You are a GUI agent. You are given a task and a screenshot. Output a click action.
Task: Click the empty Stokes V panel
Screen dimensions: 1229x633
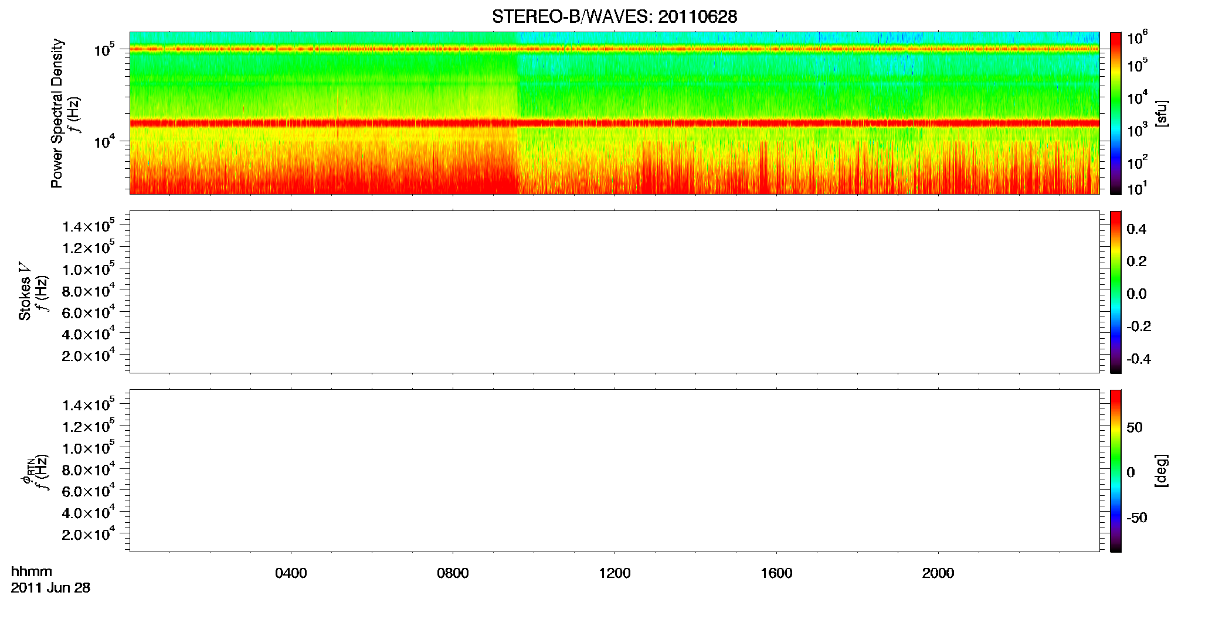pos(614,292)
